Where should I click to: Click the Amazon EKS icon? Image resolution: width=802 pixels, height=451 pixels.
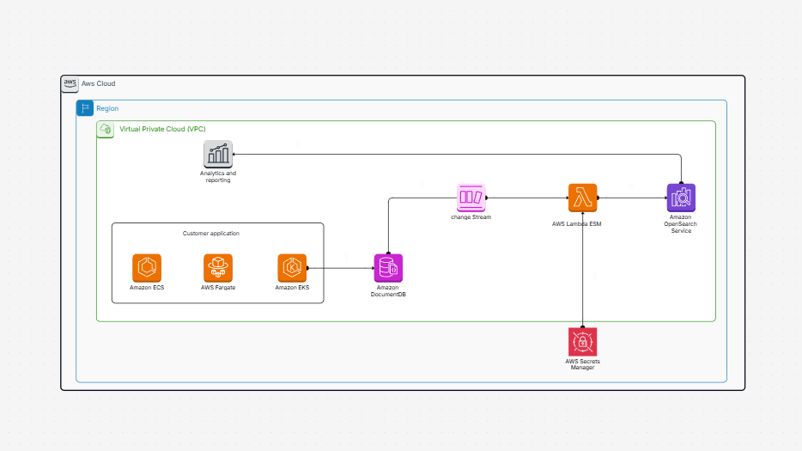(x=292, y=268)
